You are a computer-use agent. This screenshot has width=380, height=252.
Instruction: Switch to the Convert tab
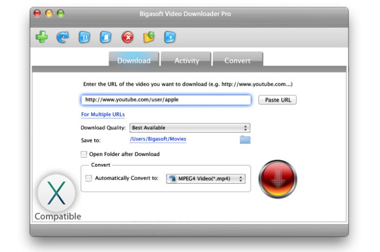238,59
